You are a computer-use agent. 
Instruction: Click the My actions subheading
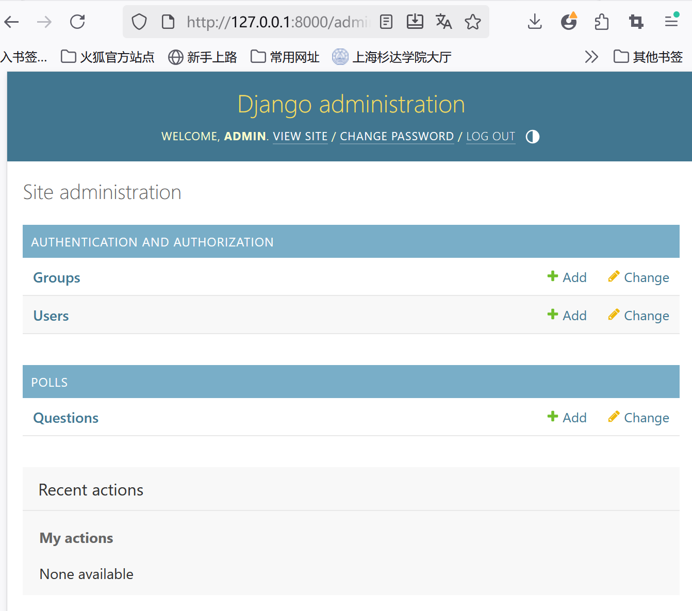76,538
